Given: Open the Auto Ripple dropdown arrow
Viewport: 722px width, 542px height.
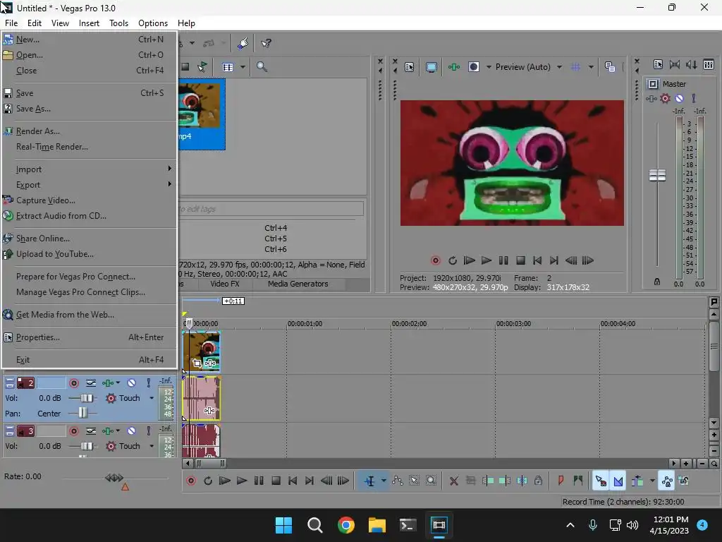Looking at the screenshot, I should (652, 481).
